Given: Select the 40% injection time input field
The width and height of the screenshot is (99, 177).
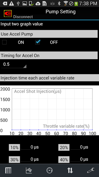Looking at the screenshot, I should 76,159.
